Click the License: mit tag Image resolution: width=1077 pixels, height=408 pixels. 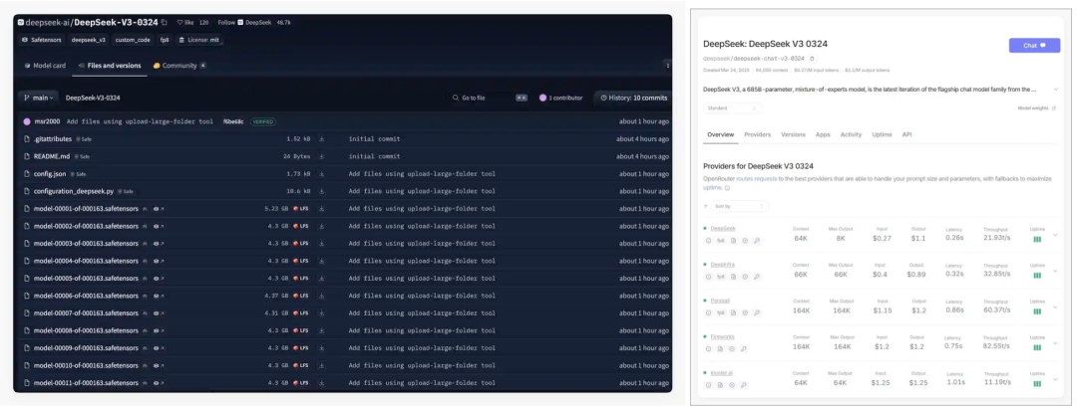[199, 40]
